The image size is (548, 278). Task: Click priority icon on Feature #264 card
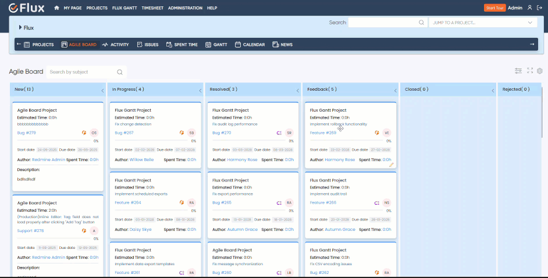[182, 202]
